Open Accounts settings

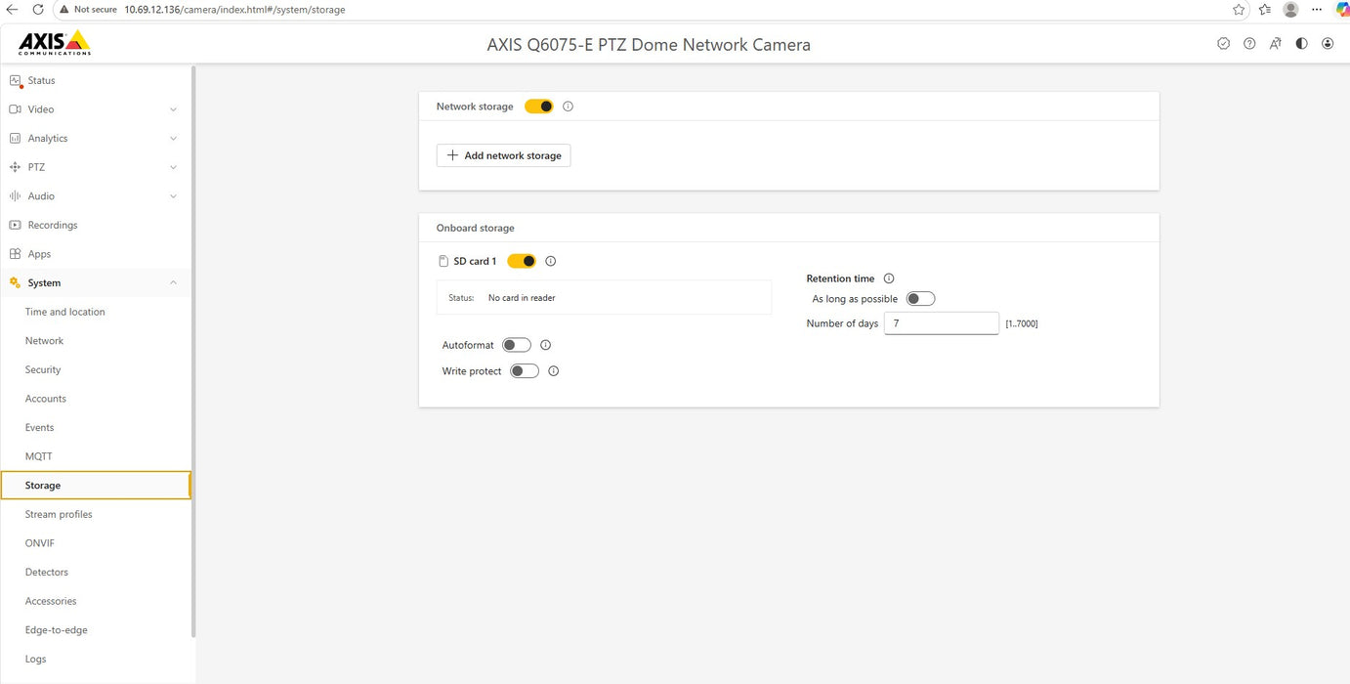coord(96,399)
